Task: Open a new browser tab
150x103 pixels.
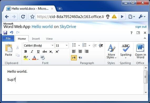Action: 60,9
